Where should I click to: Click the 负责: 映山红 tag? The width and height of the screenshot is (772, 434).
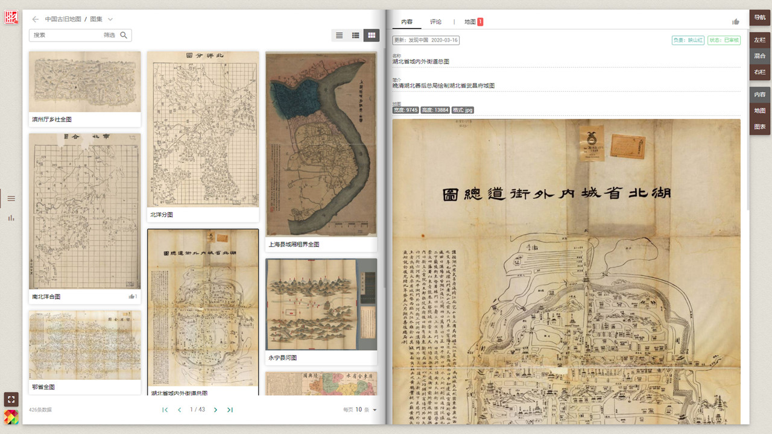tap(688, 40)
